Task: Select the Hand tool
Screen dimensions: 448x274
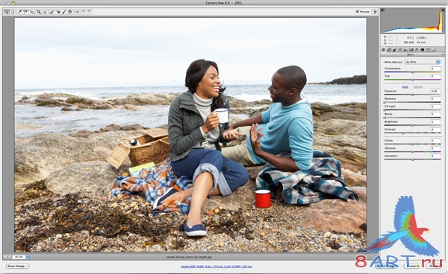Action: point(12,12)
